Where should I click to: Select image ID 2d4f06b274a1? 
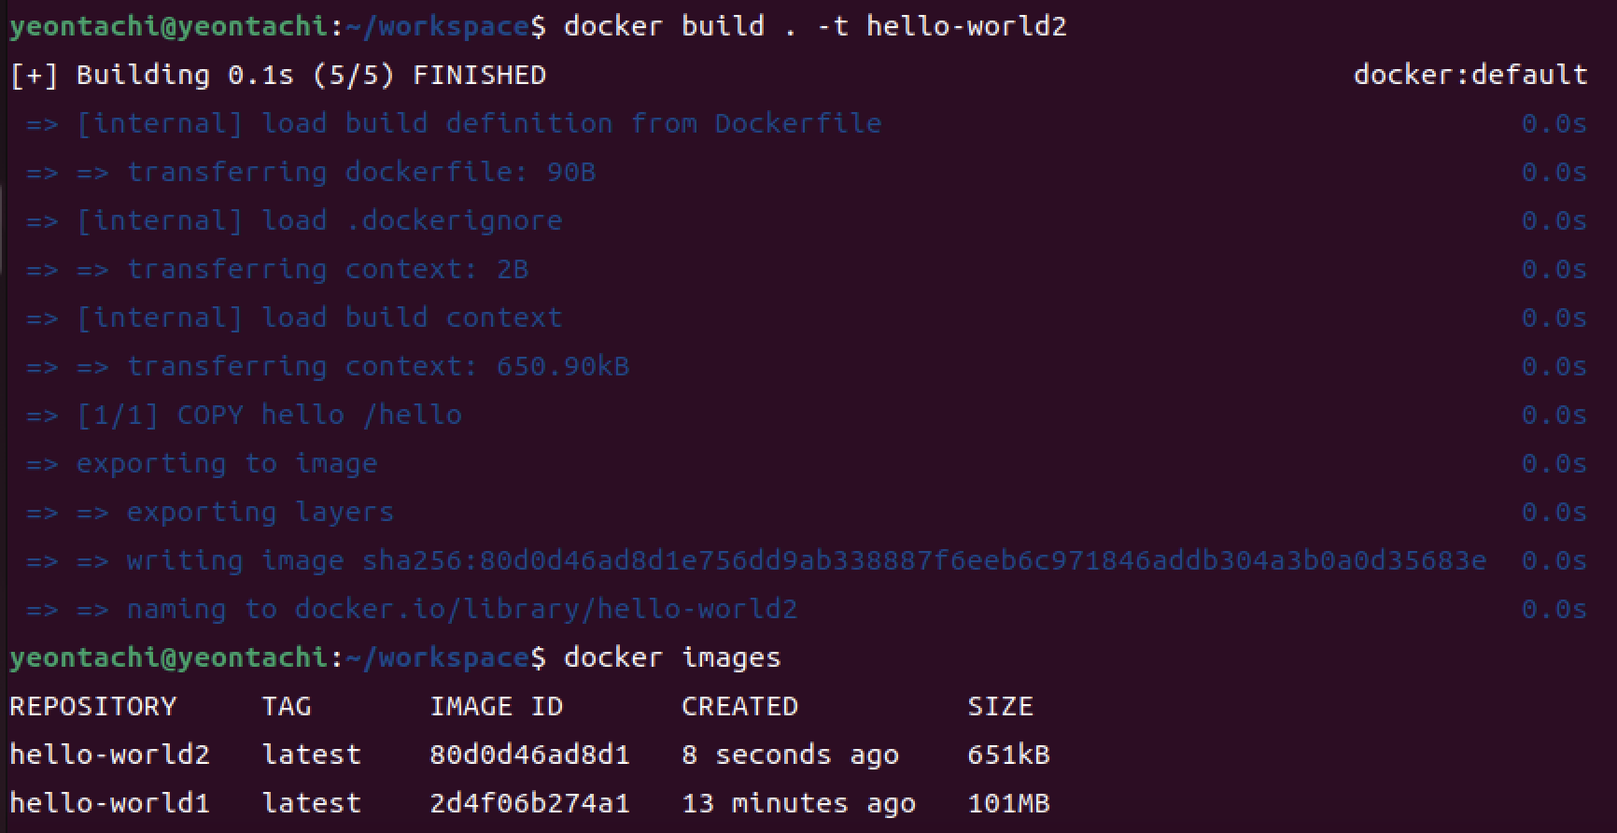(x=529, y=803)
